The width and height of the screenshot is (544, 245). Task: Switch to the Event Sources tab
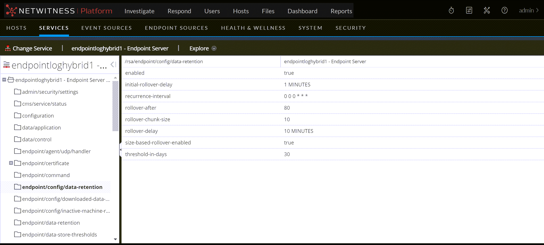click(x=106, y=28)
